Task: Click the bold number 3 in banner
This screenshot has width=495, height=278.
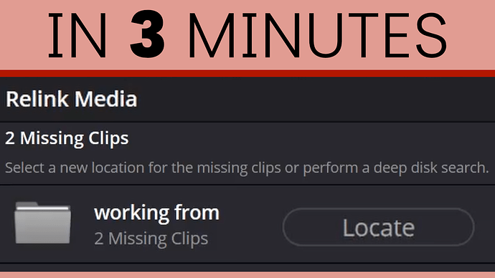Action: (148, 34)
